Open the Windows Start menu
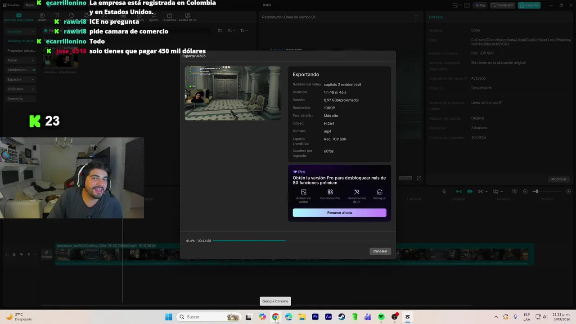Viewport: 576px width, 324px height. click(x=169, y=317)
